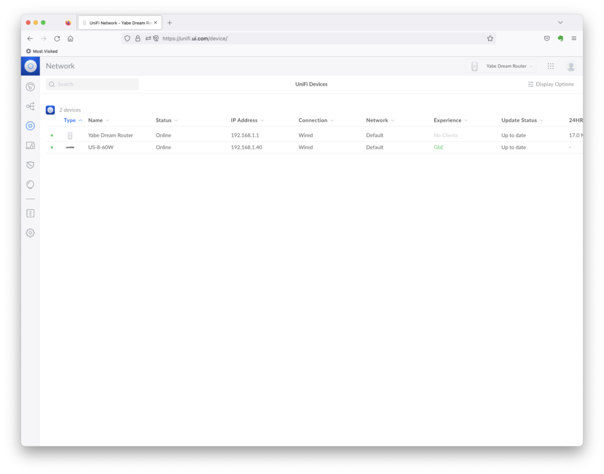
Task: Sort by Type column
Action: pos(73,120)
